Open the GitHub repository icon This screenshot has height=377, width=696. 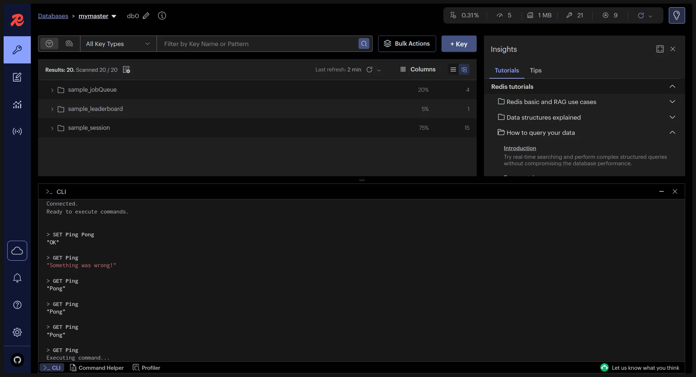point(17,360)
